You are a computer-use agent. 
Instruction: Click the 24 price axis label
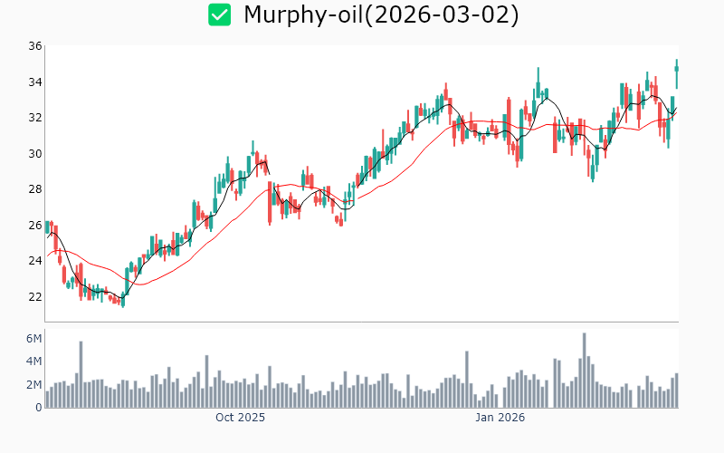tap(33, 261)
